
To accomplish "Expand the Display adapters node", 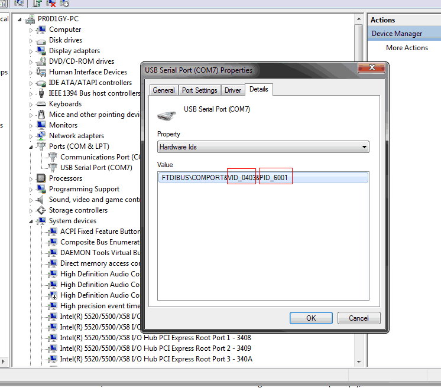I will point(31,51).
